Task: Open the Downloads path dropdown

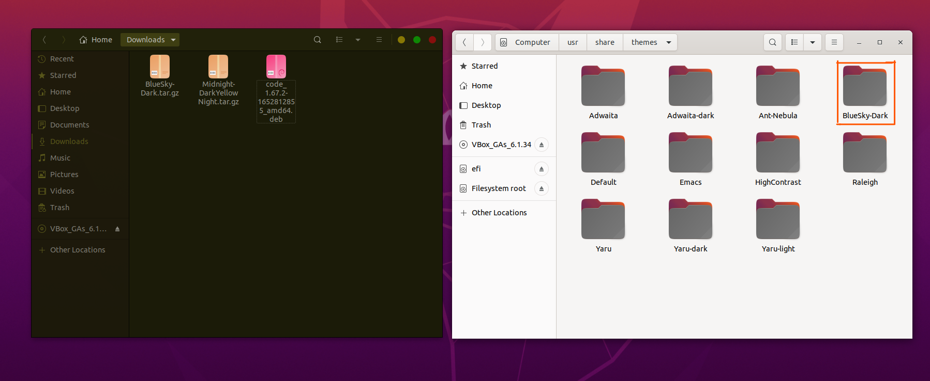Action: [150, 40]
